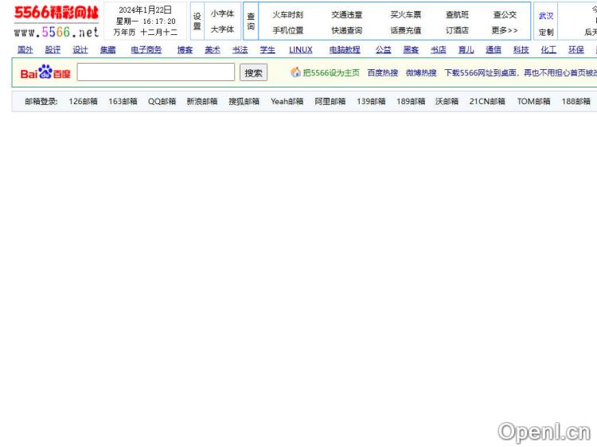Open 火车时刻 train schedule query
Image resolution: width=597 pixels, height=447 pixels.
287,14
